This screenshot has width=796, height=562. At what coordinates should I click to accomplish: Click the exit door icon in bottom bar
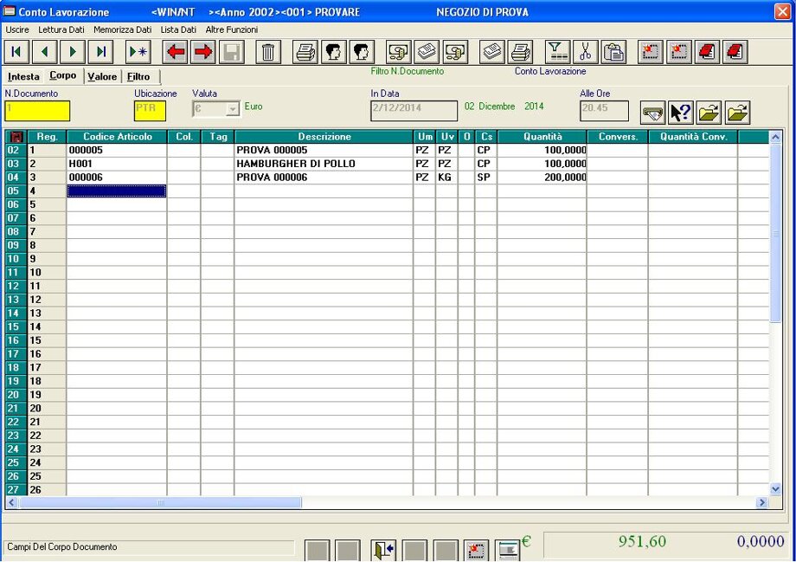pyautogui.click(x=383, y=550)
